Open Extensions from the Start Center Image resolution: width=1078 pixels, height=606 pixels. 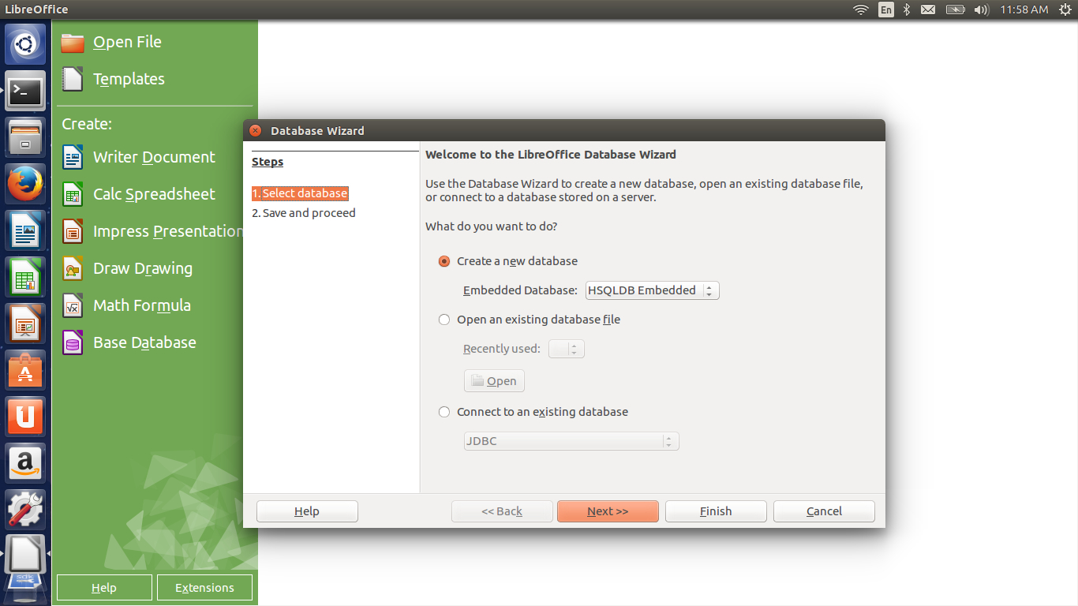204,588
